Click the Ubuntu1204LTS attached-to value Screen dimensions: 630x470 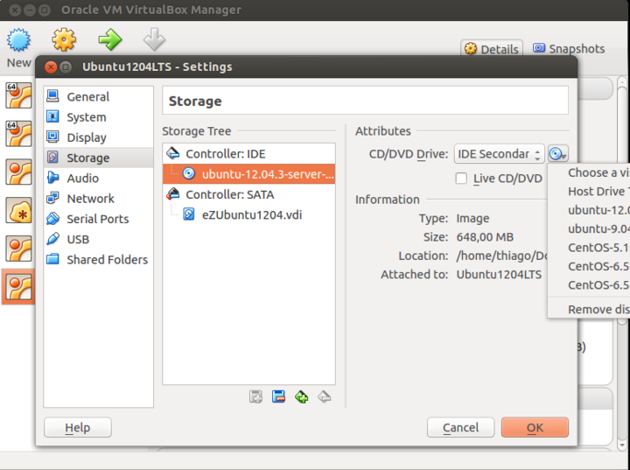[x=499, y=275]
